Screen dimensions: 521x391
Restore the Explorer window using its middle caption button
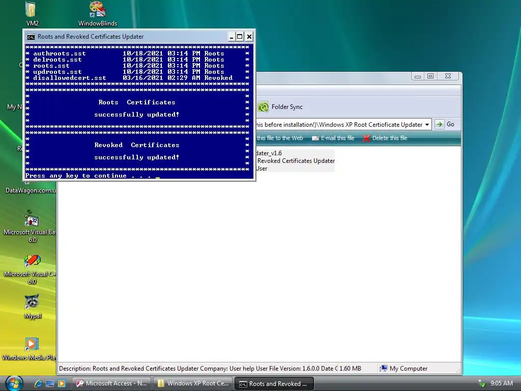click(430, 76)
